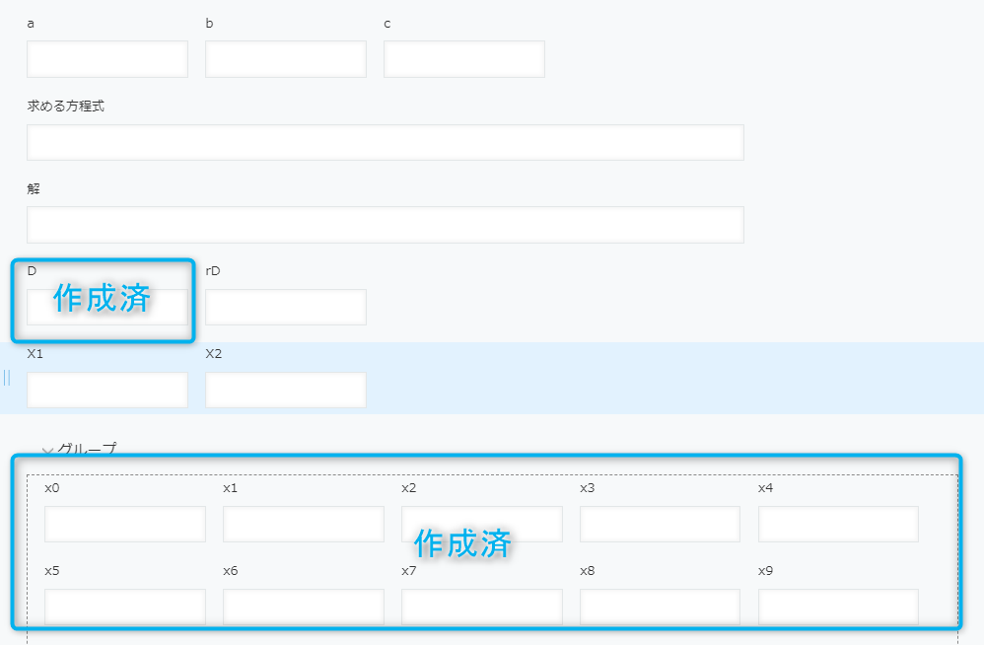
Task: Click the input field labeled a
Action: pos(107,59)
